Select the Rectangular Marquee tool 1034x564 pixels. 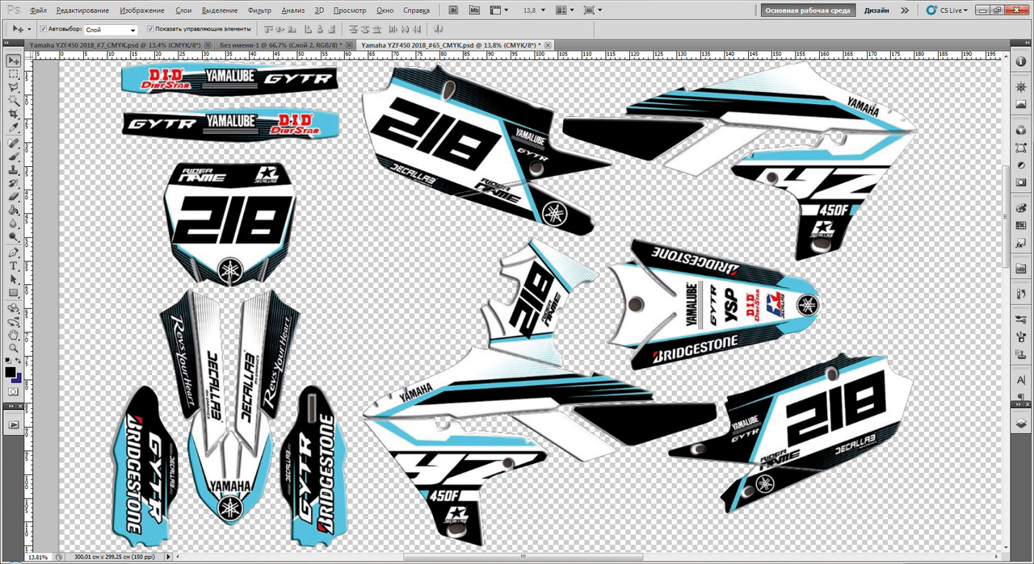pos(14,74)
